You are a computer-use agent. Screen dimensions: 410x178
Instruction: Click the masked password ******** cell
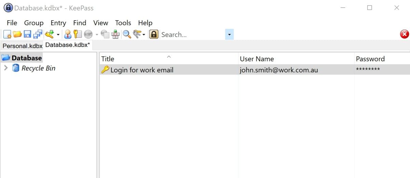368,70
